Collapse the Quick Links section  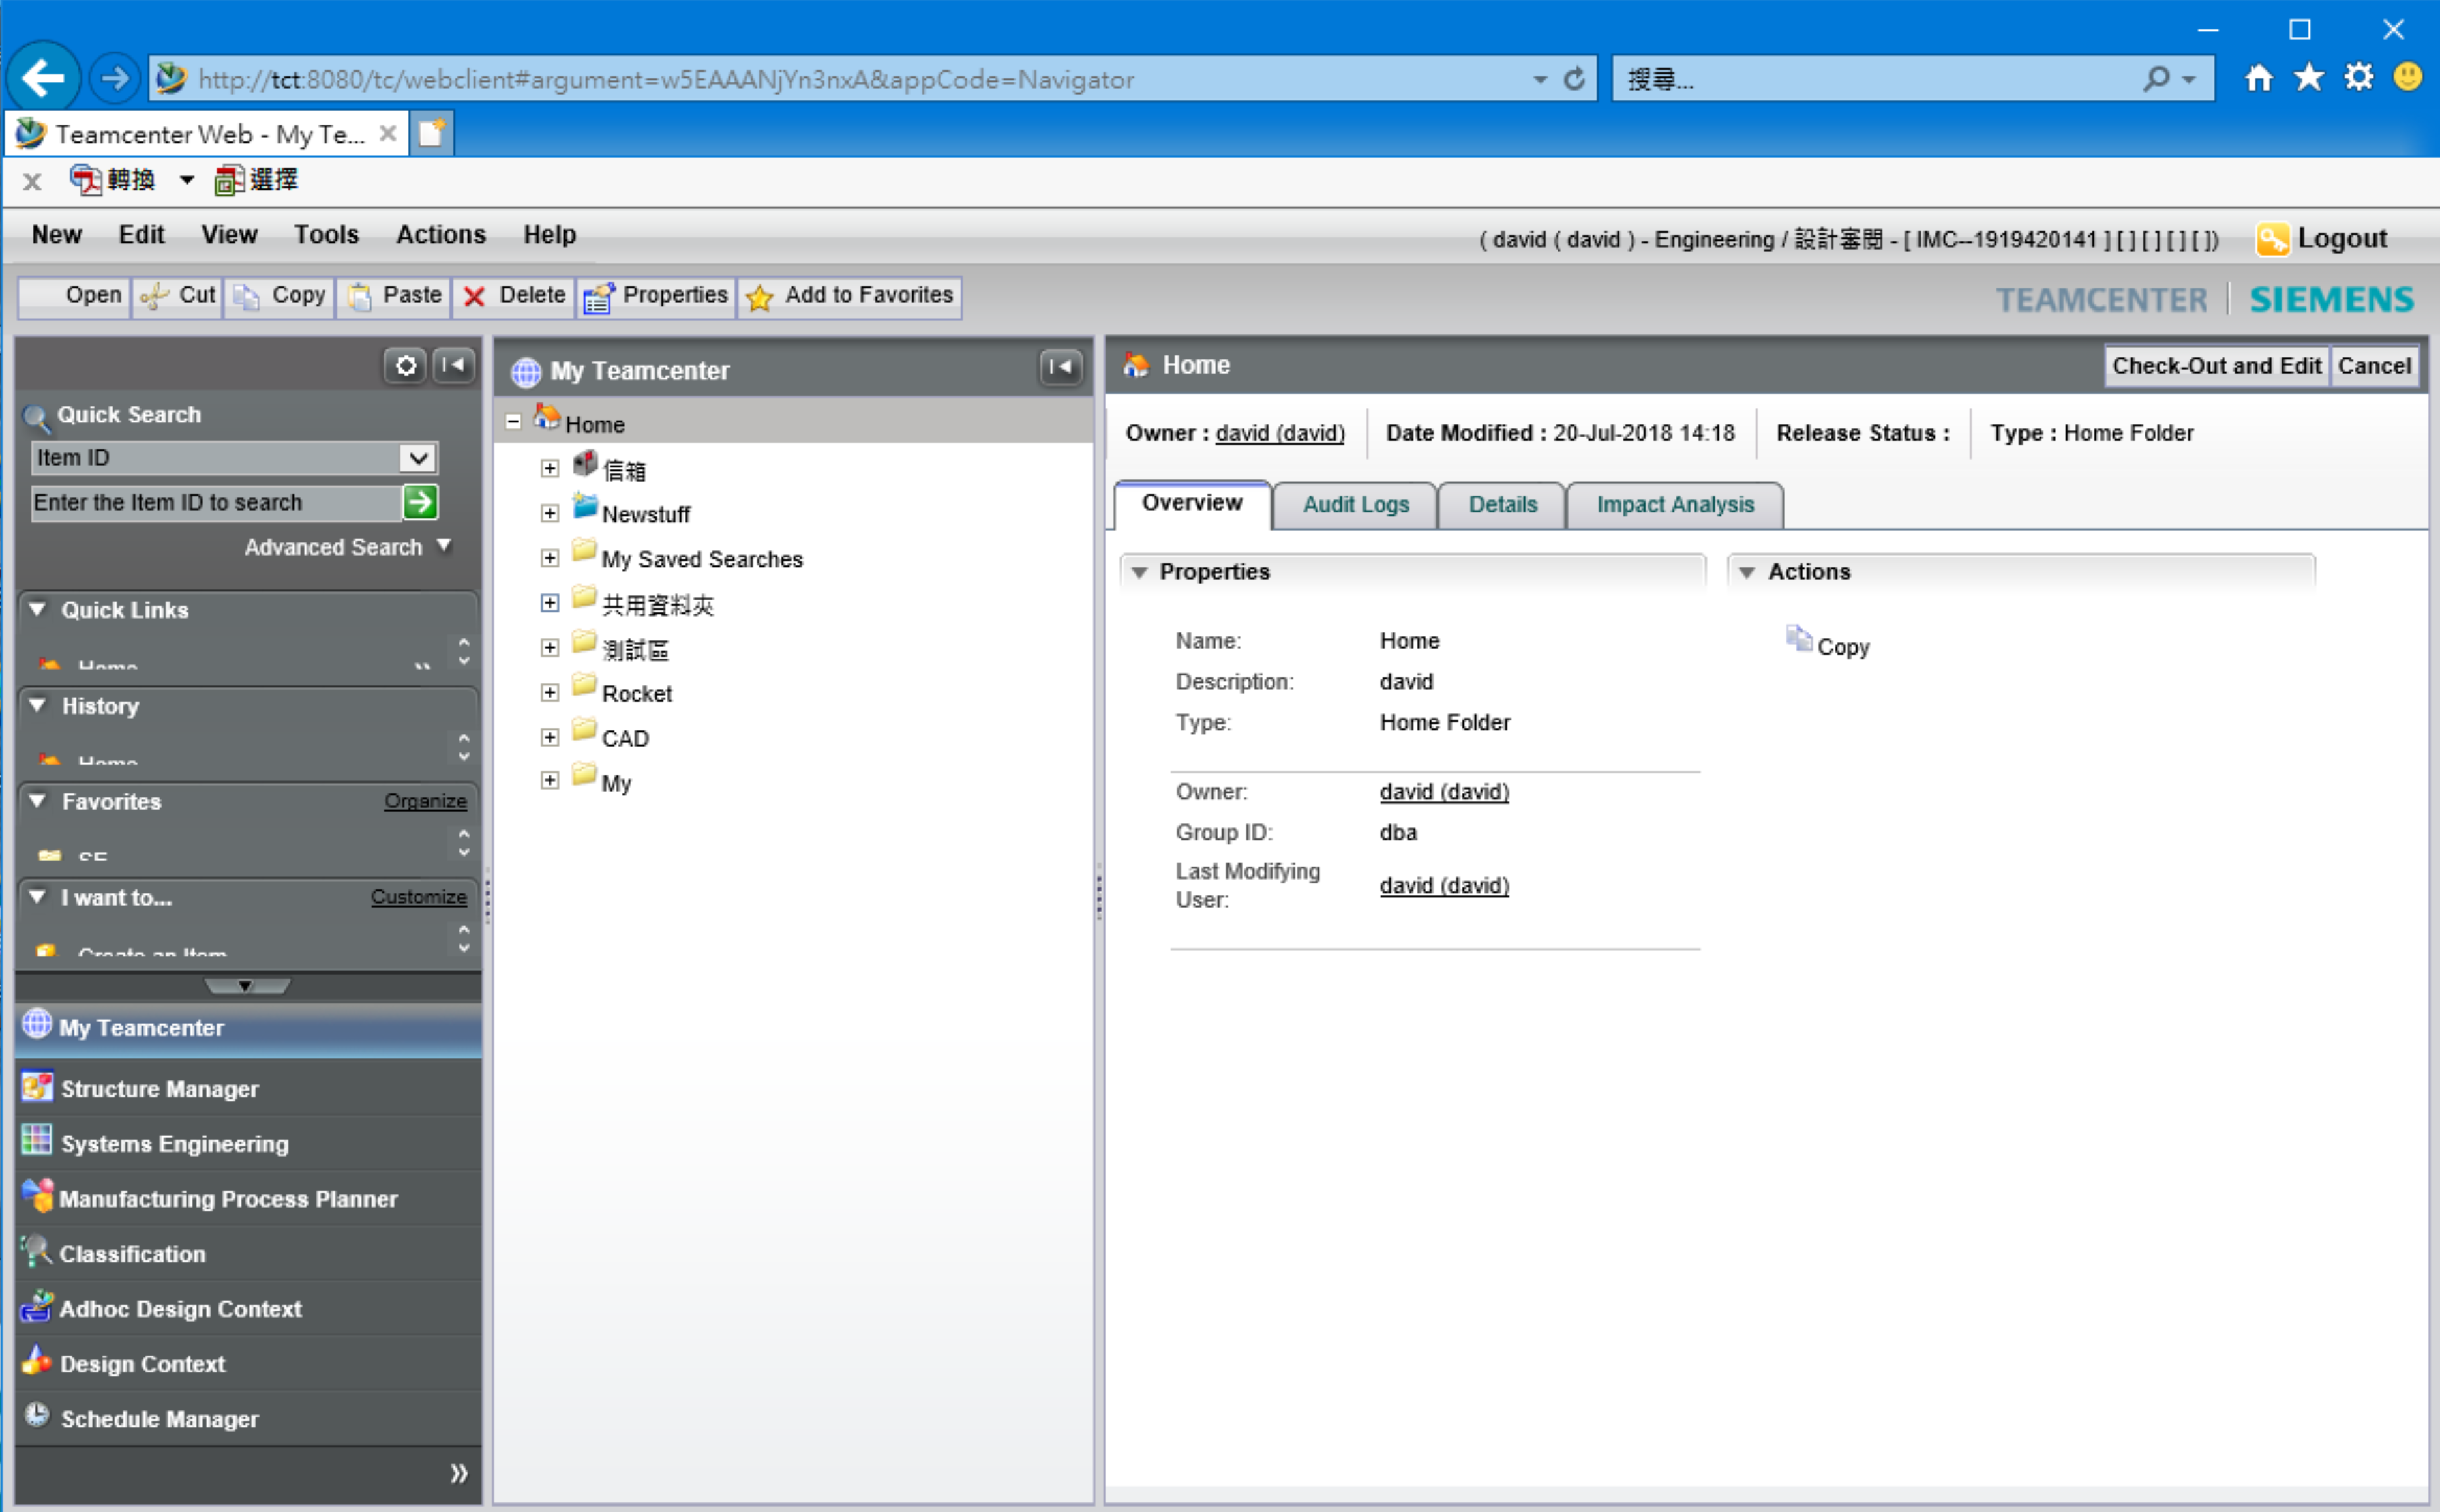click(38, 610)
